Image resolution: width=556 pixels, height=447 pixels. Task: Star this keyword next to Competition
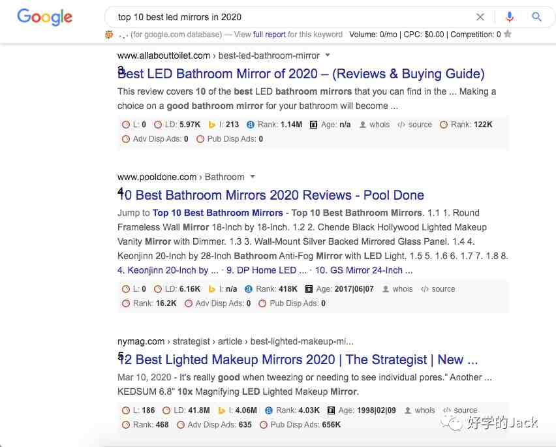pos(508,34)
